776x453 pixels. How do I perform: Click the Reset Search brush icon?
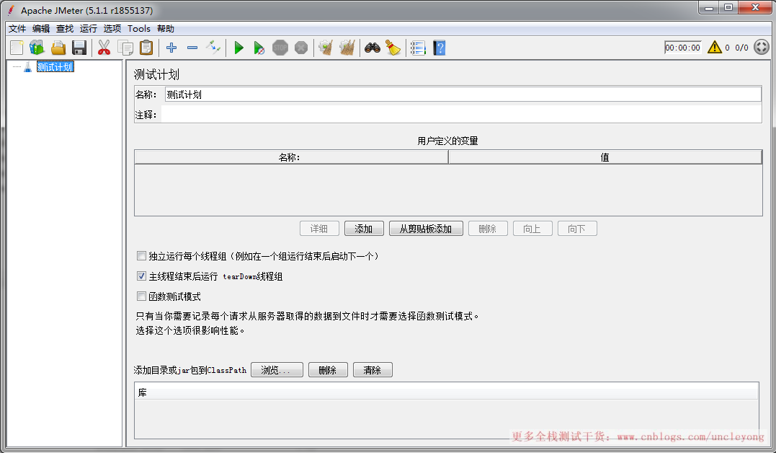(x=393, y=48)
